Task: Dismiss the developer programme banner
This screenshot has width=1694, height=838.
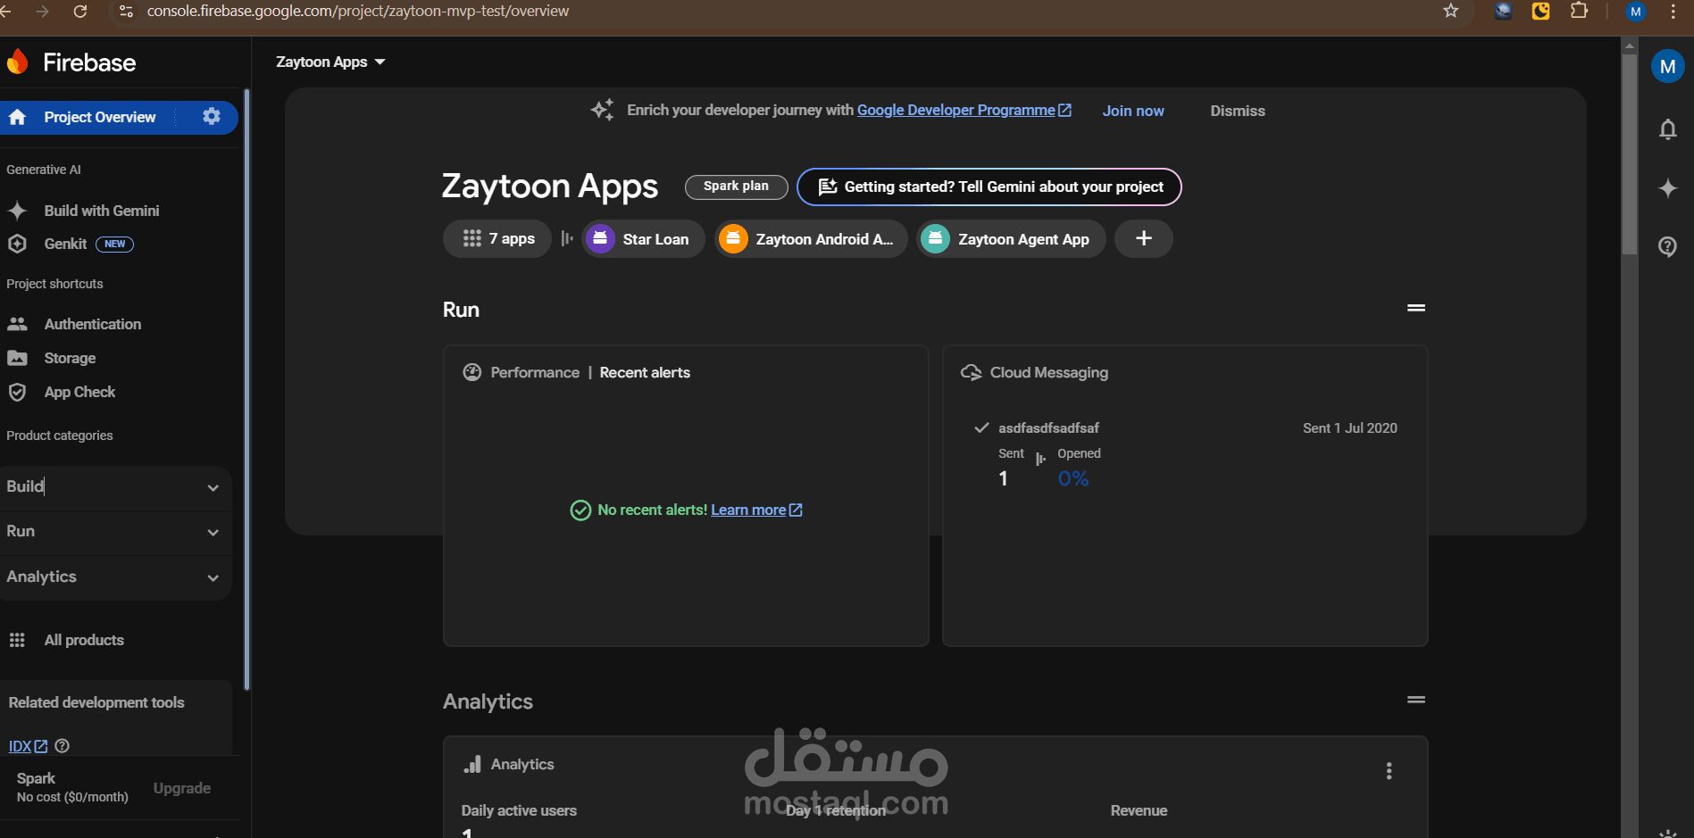Action: click(x=1238, y=111)
